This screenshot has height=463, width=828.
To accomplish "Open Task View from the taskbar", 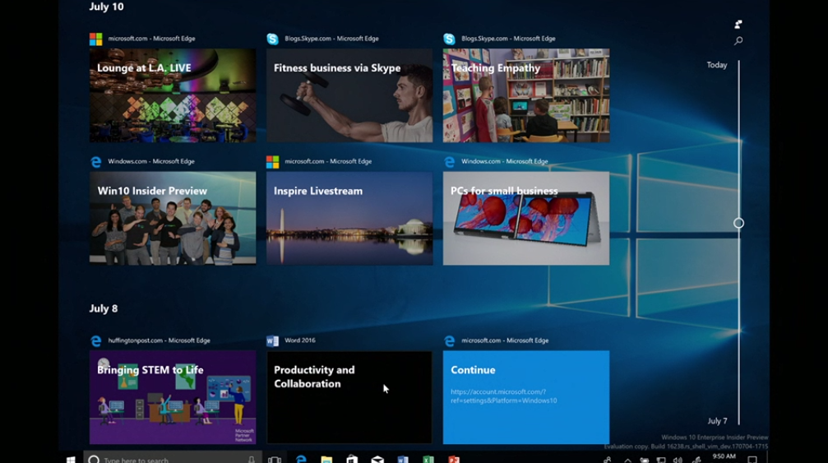I will tap(275, 460).
